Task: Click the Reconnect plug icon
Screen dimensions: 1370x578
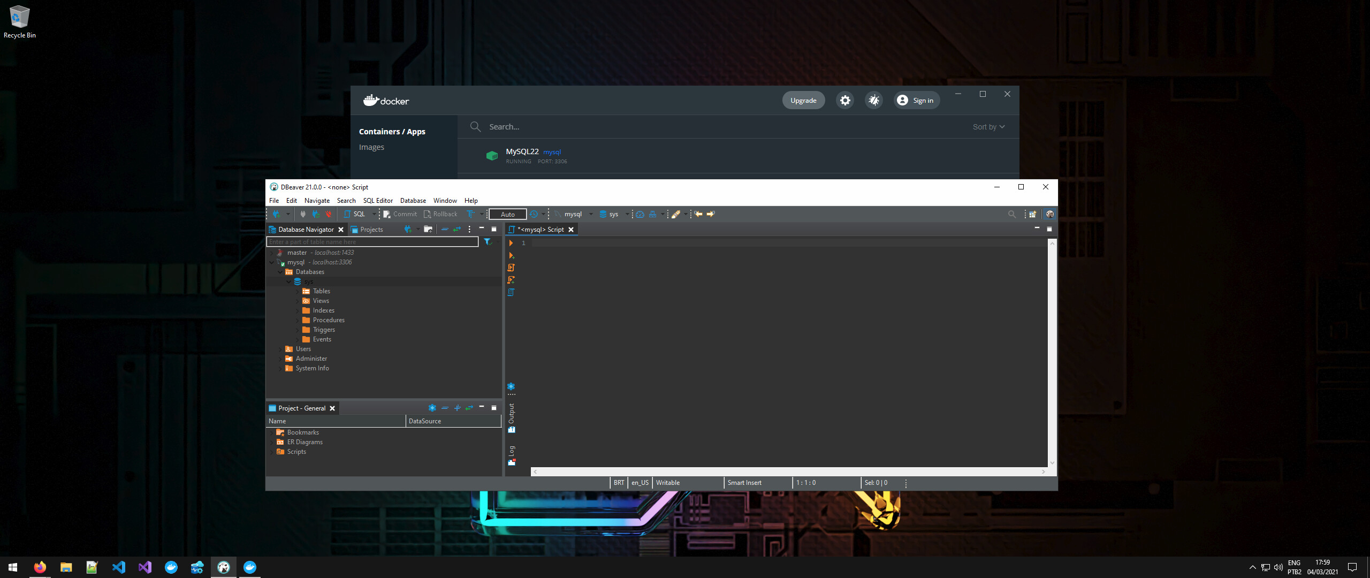Action: point(316,214)
